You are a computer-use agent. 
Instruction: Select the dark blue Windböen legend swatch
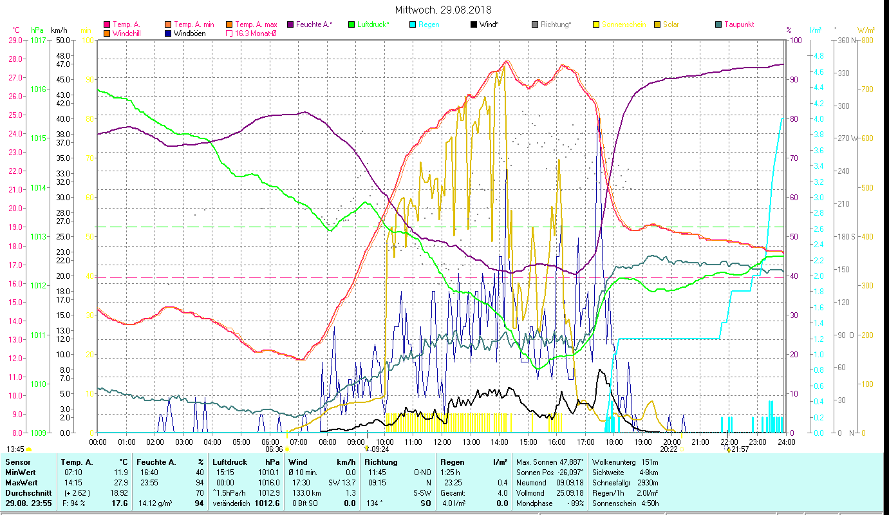(x=168, y=33)
